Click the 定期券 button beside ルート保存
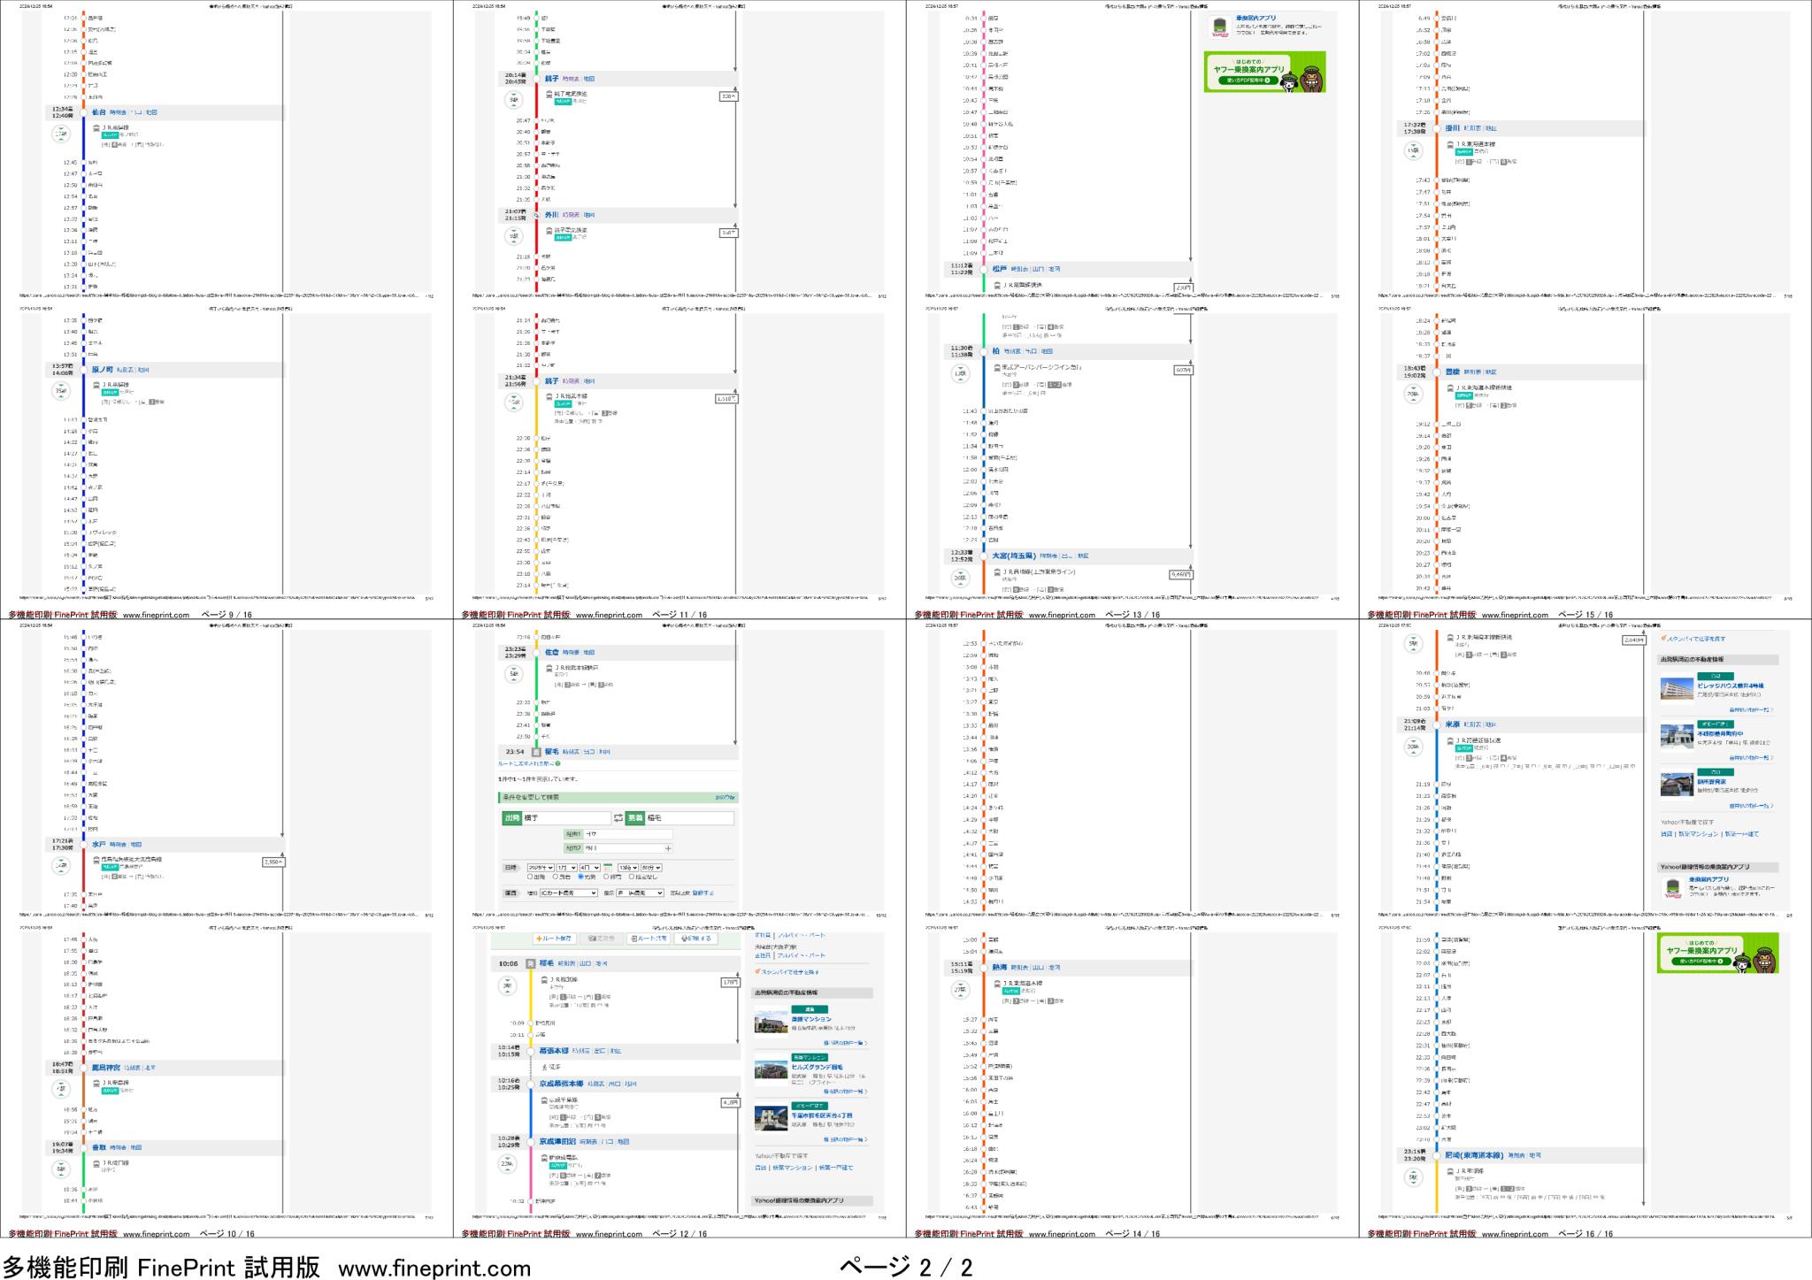 (x=602, y=939)
